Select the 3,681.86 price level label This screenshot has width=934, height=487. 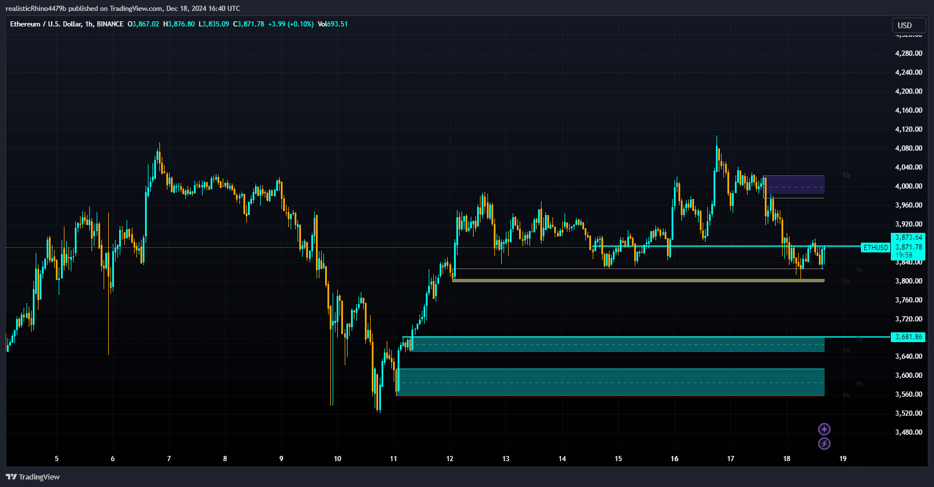908,337
